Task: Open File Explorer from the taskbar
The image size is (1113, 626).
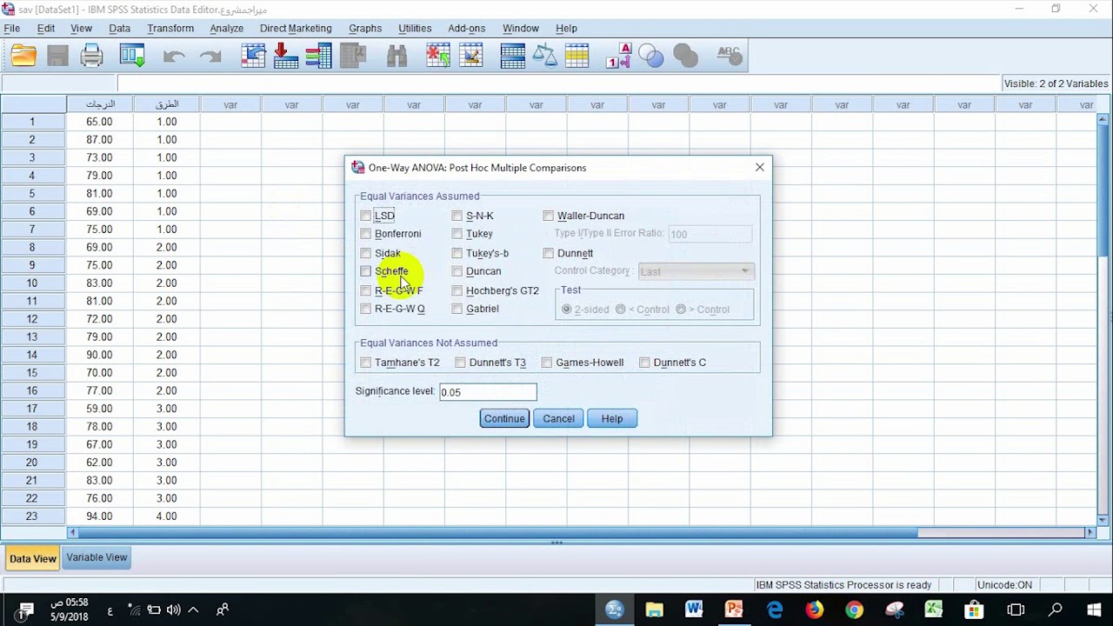Action: pyautogui.click(x=654, y=609)
